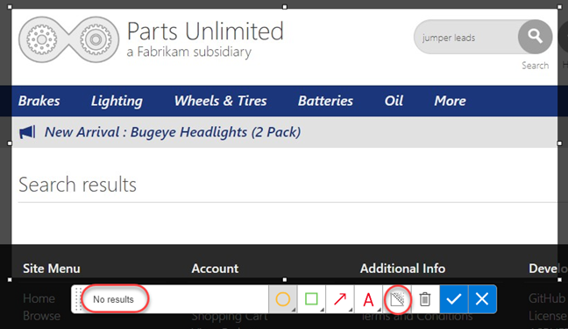Expand circle tool options arrow
This screenshot has height=329, width=568.
tap(294, 310)
